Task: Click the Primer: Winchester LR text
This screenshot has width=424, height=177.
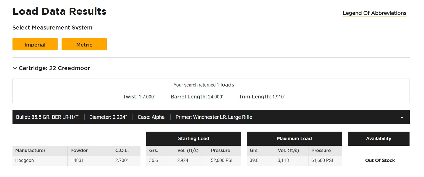Action: coord(214,117)
